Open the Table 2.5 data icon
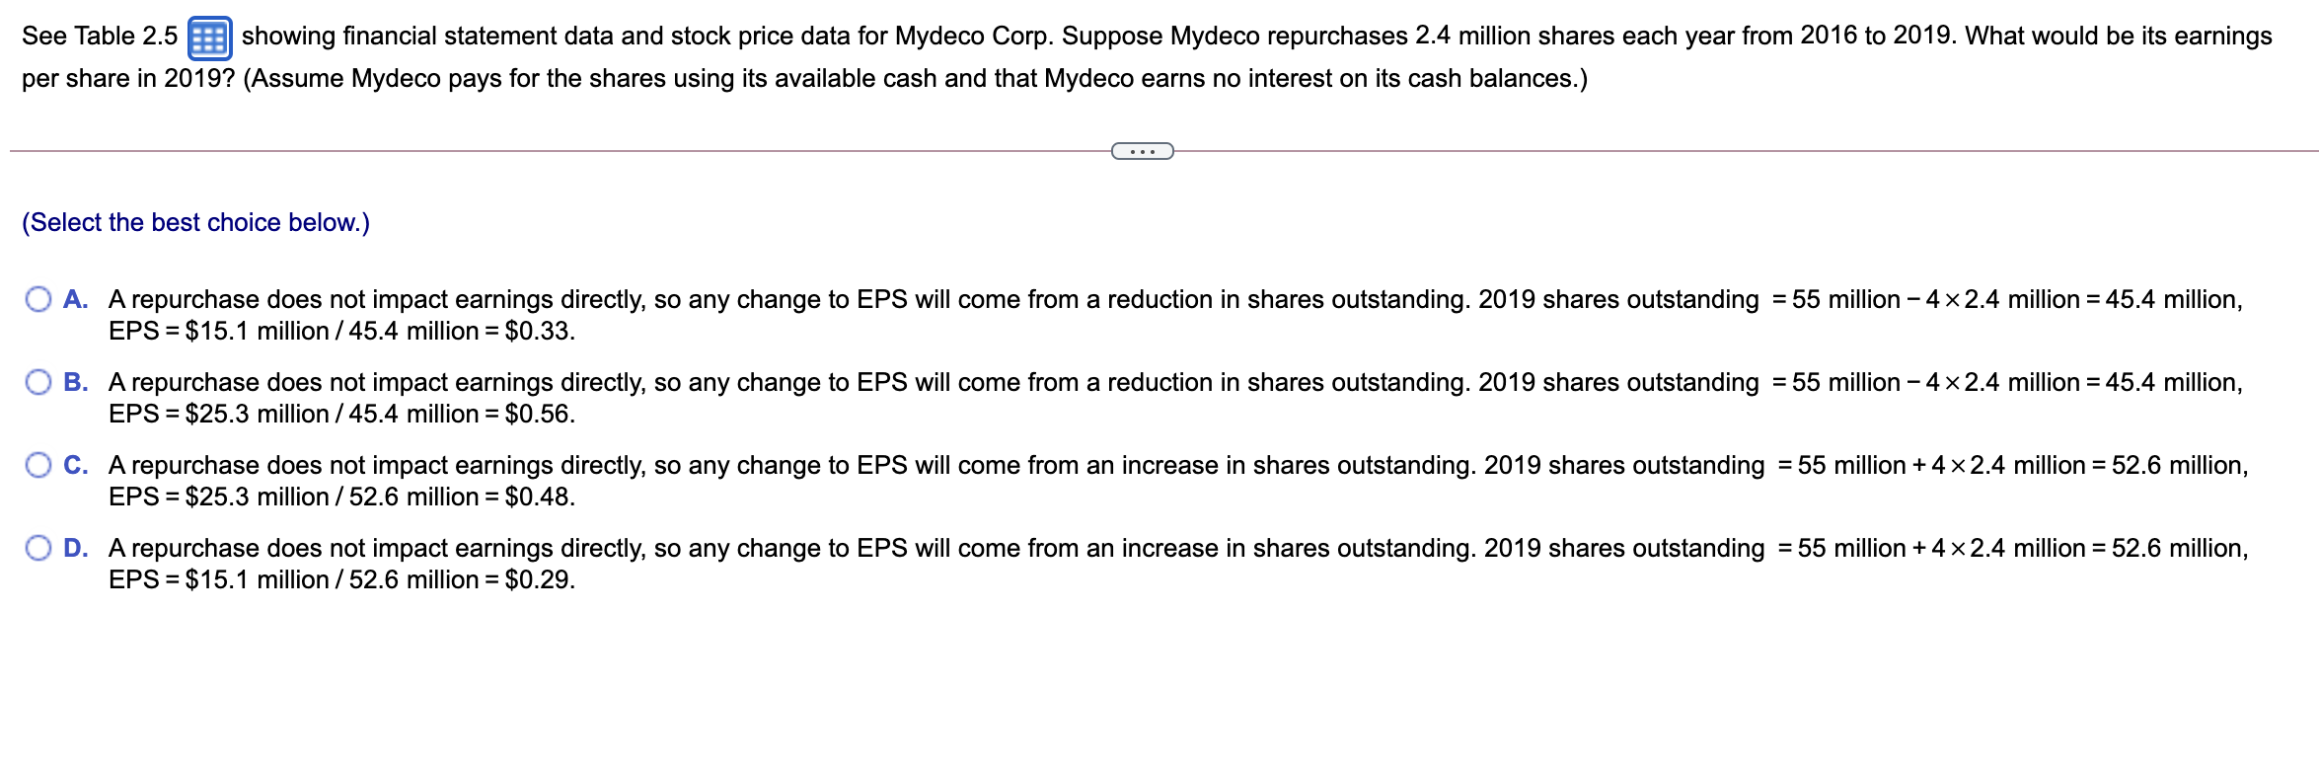The height and width of the screenshot is (766, 2319). pos(209,38)
